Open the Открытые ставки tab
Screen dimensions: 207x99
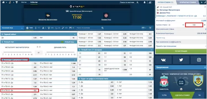[x=187, y=2]
